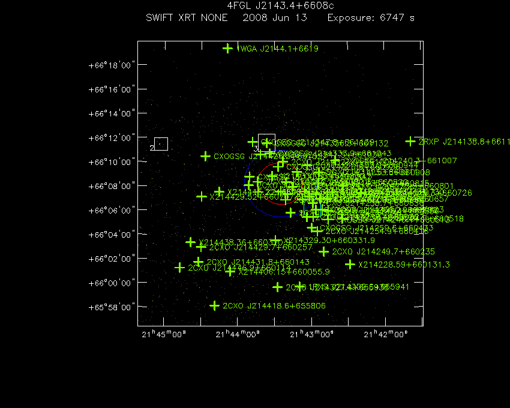Click the cross marker beside X214406.15+660055.9
Image resolution: width=510 pixels, height=408 pixels.
tap(230, 271)
